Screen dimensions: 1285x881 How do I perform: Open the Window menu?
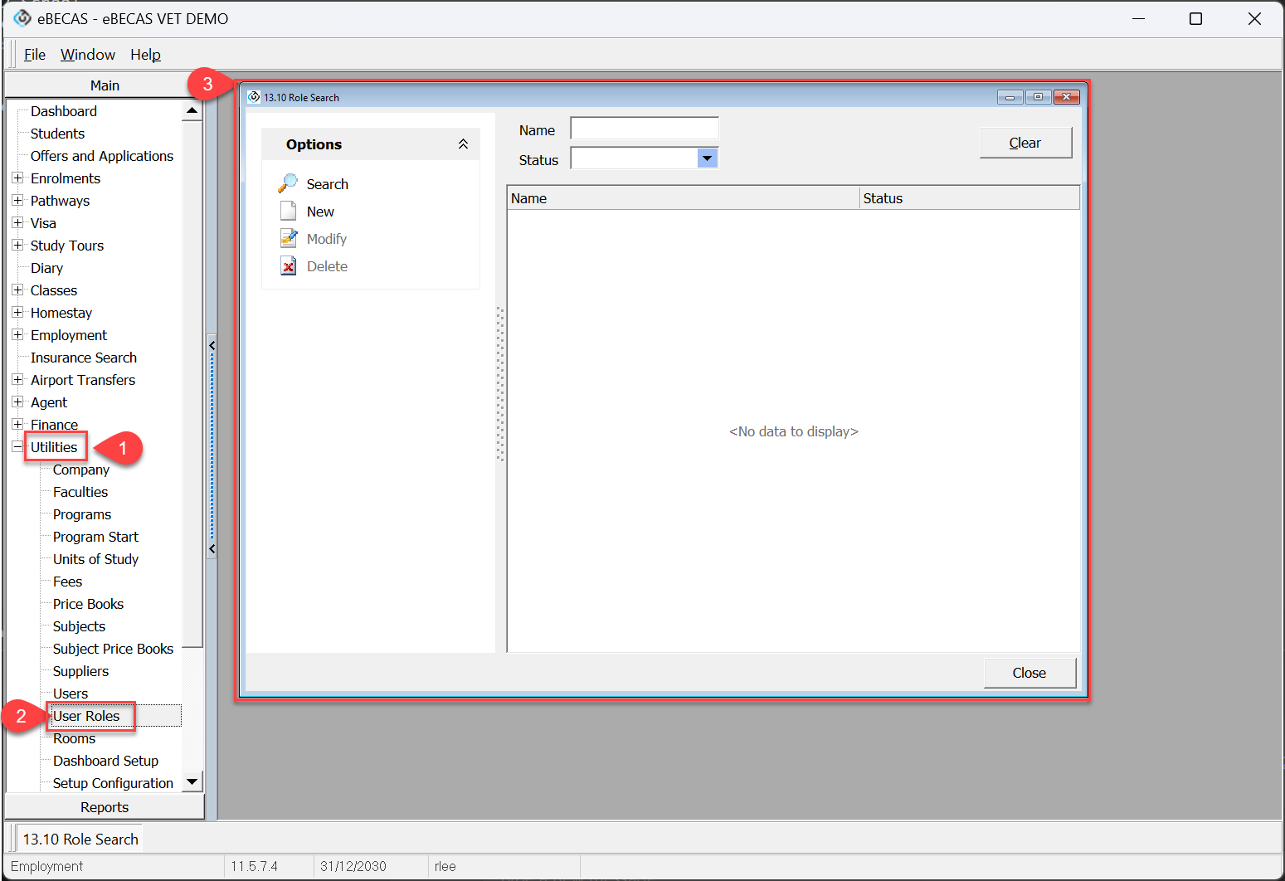click(87, 55)
